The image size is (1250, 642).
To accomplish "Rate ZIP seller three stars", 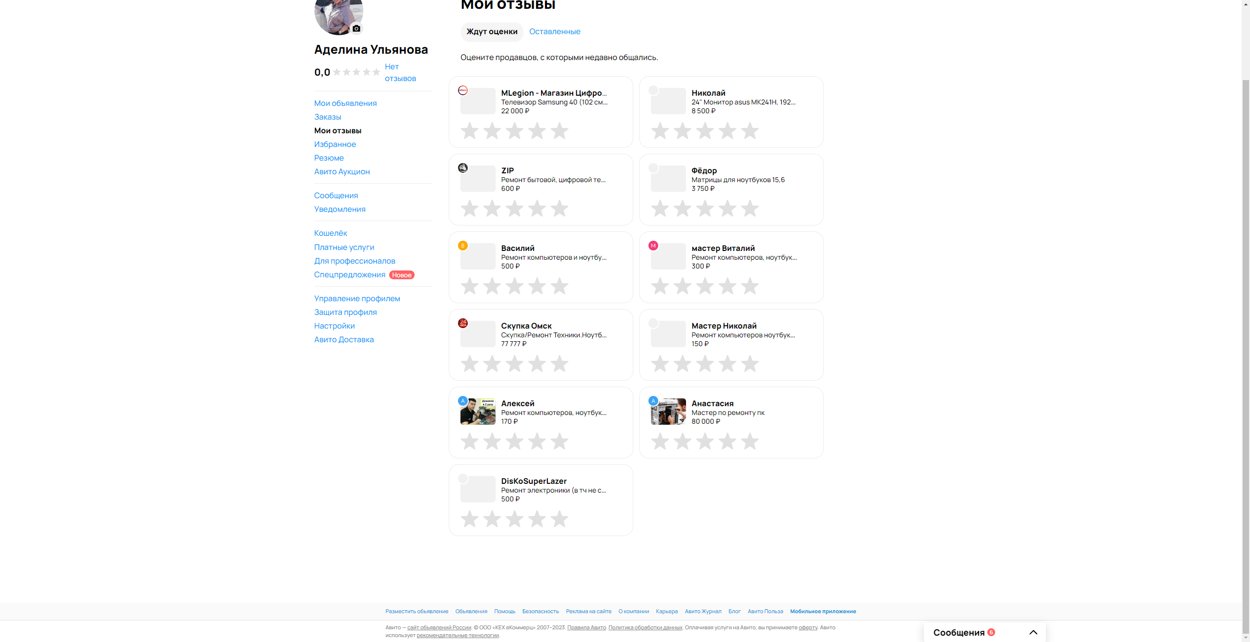I will coord(514,208).
